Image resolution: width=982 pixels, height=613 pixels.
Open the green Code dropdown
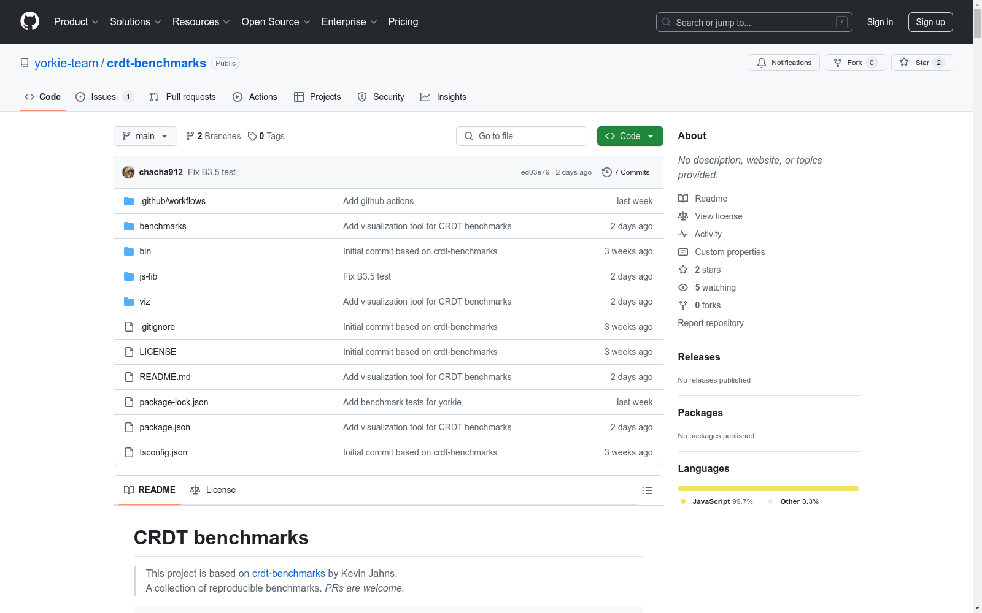click(x=630, y=136)
